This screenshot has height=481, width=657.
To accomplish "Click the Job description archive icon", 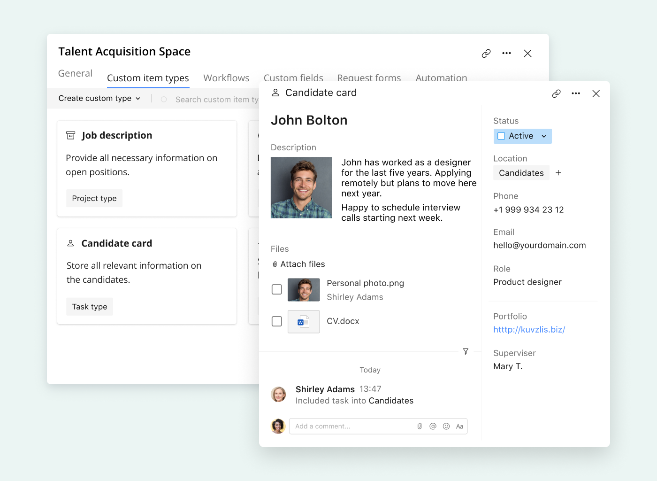I will tap(71, 135).
